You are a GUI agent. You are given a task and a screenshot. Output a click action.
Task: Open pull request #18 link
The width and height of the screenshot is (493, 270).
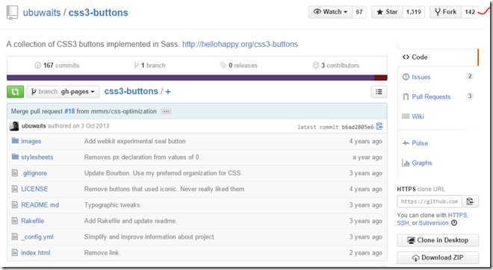[69, 111]
